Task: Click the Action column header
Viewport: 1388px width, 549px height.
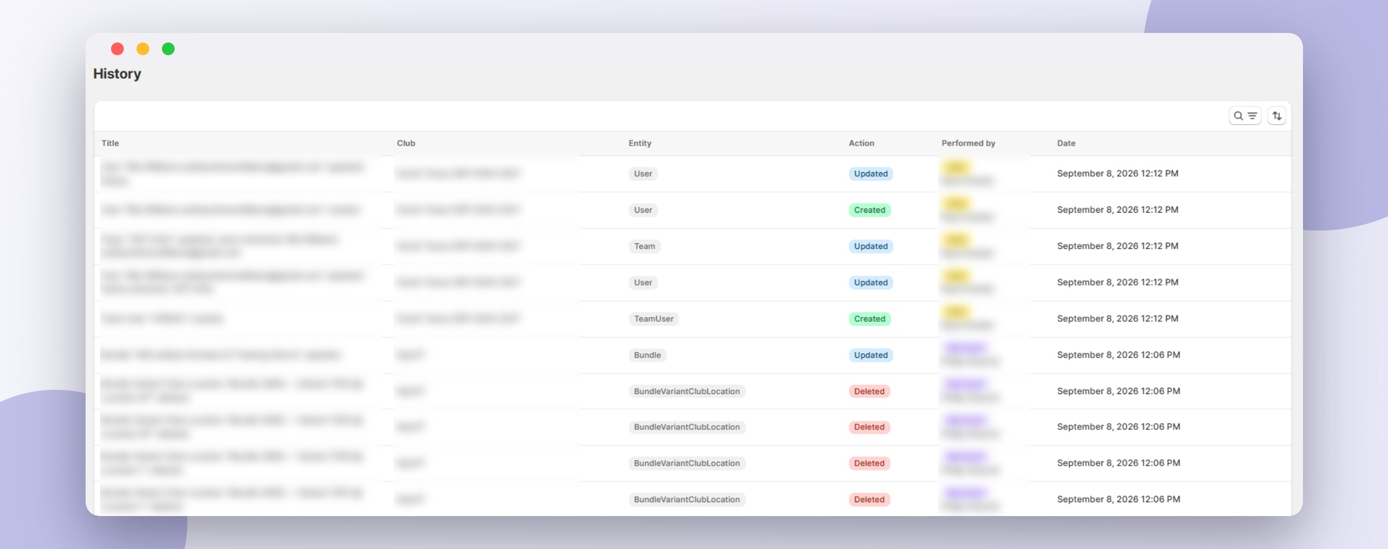Action: click(862, 143)
